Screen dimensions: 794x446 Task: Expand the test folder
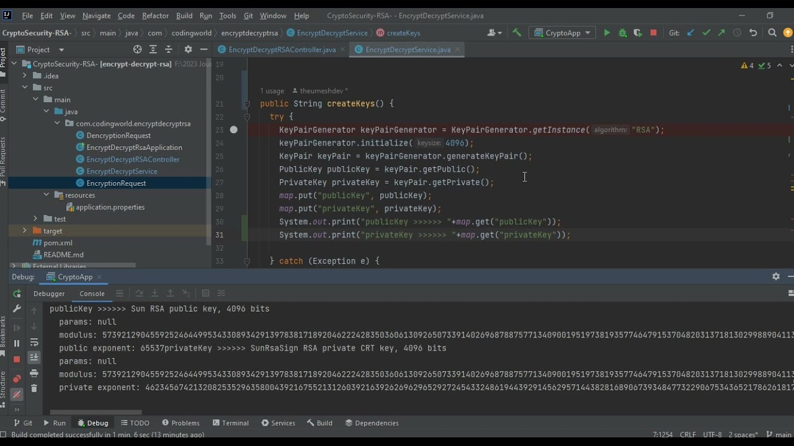[x=35, y=219]
